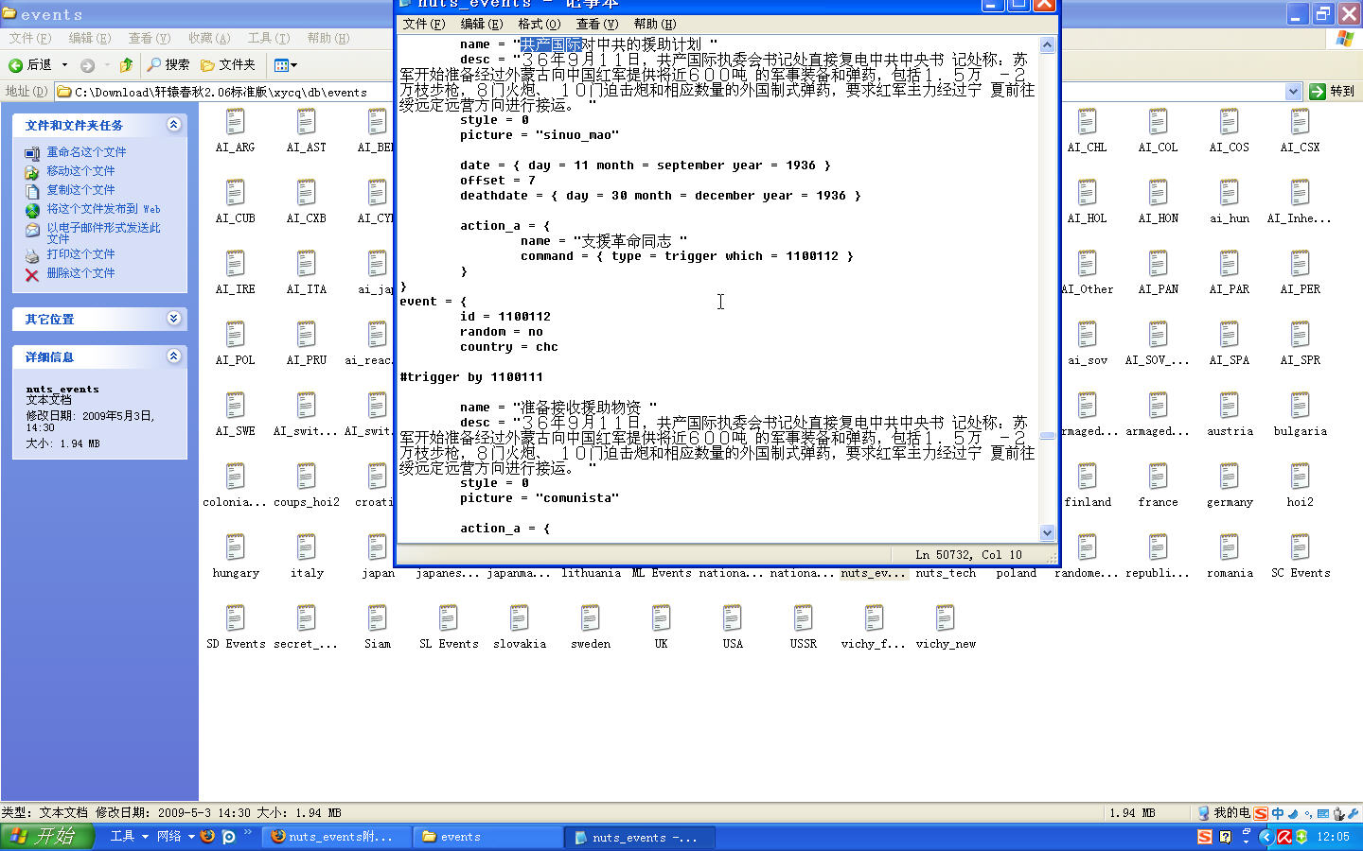
Task: Select the vichy_new file icon
Action: pyautogui.click(x=945, y=619)
